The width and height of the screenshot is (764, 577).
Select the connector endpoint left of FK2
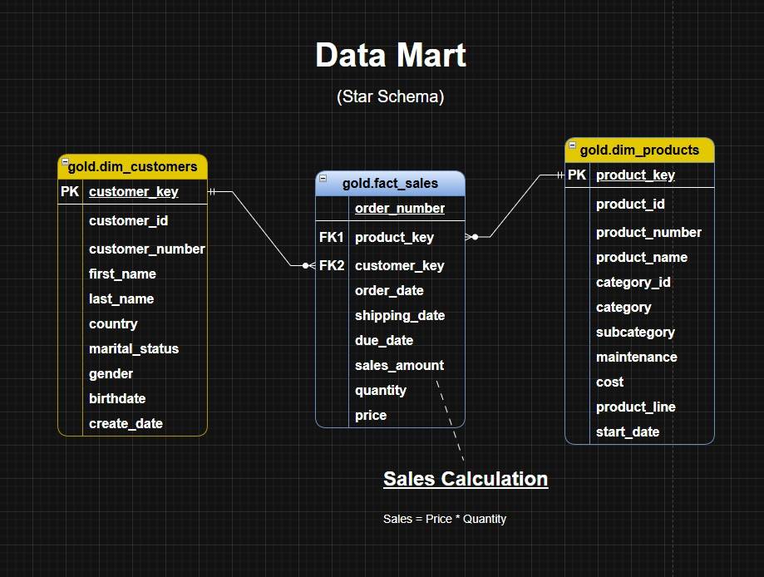308,265
